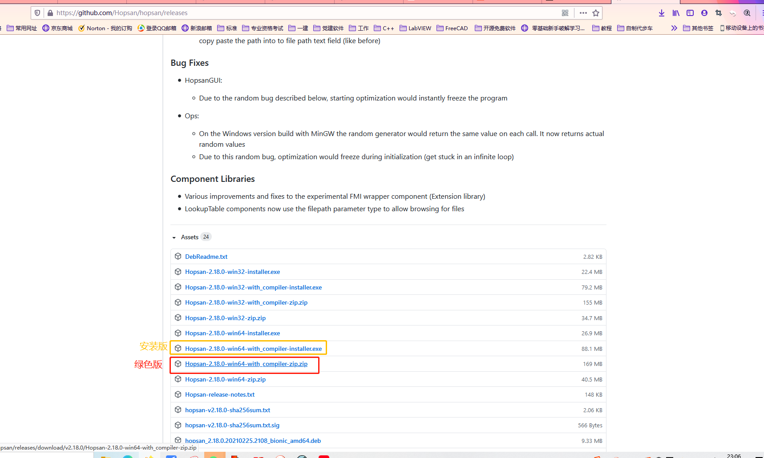The height and width of the screenshot is (458, 764).
Task: Open the 标准 bookmark folder
Action: 227,28
